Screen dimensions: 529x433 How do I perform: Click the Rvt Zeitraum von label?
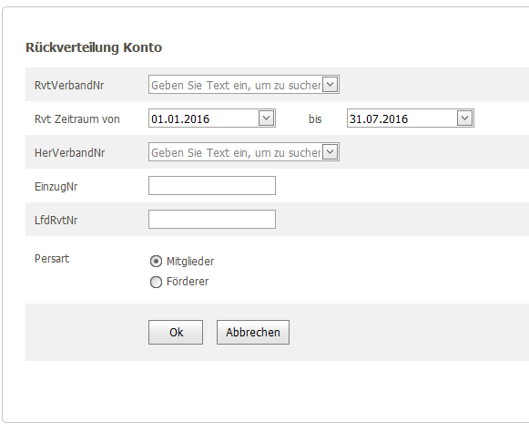76,119
